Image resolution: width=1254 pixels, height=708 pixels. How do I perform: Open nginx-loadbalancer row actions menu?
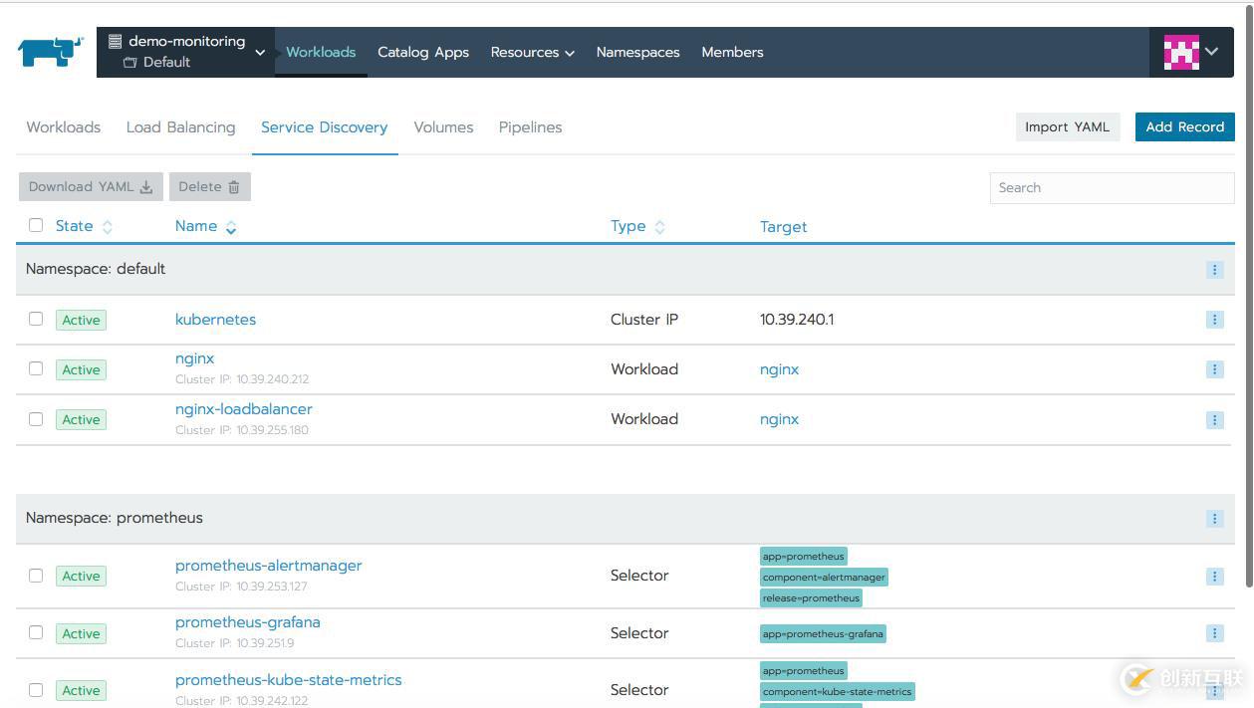[1214, 419]
